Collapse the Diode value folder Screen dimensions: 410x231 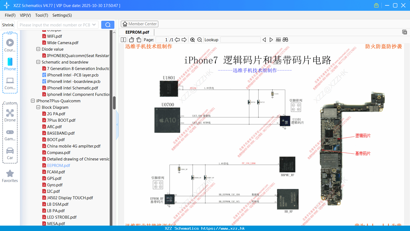(38, 49)
